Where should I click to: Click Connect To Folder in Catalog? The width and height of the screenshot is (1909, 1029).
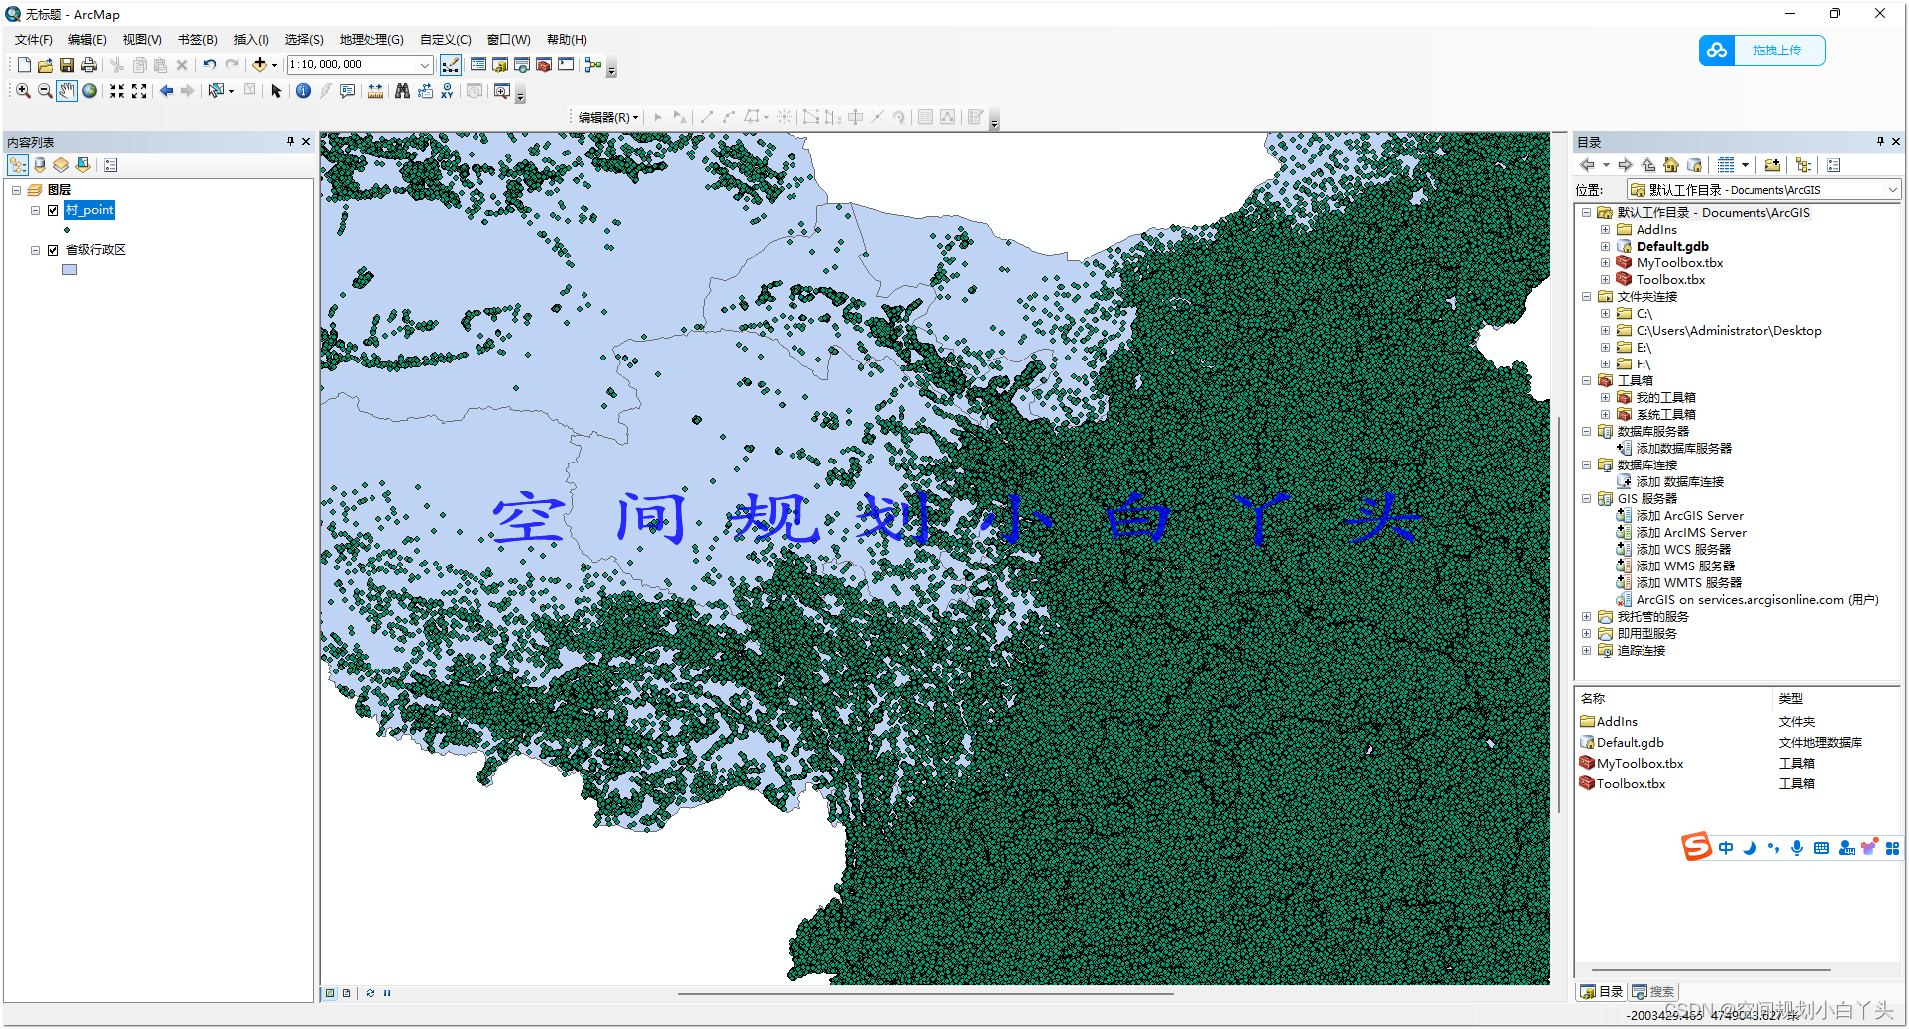(x=1772, y=165)
